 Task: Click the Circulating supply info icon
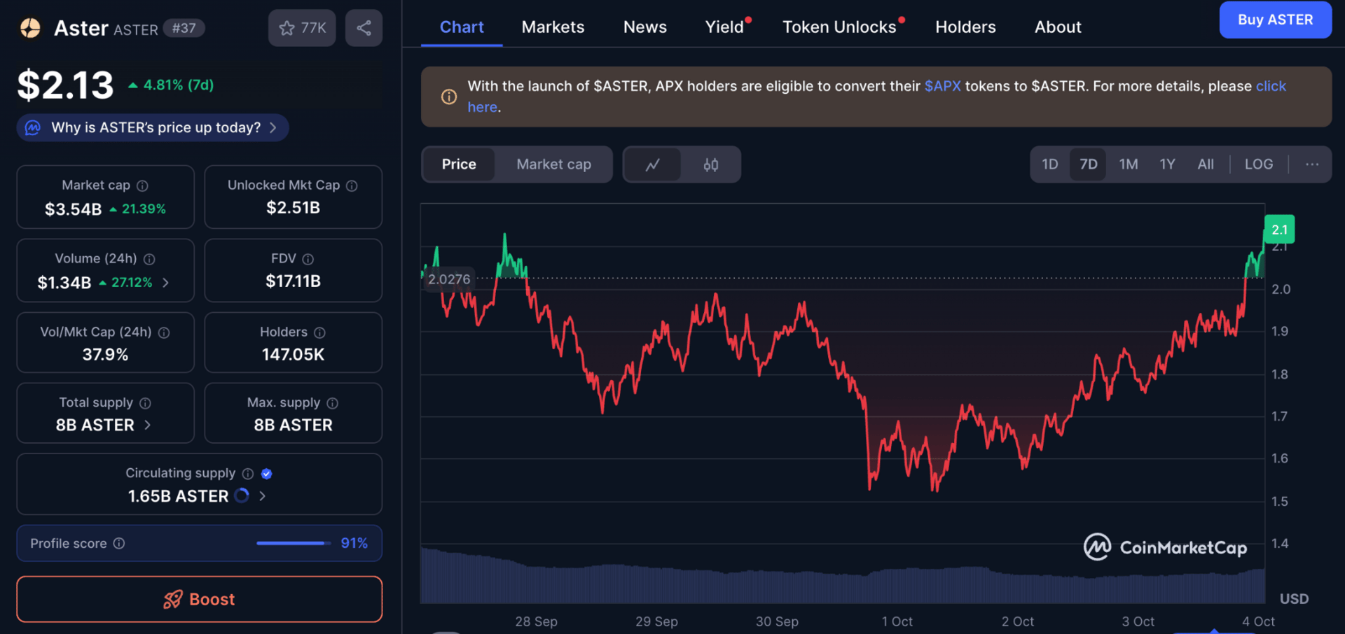point(247,474)
